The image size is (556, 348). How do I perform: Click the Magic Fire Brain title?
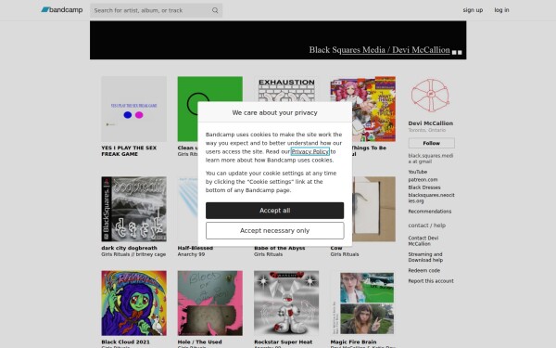[x=353, y=342]
